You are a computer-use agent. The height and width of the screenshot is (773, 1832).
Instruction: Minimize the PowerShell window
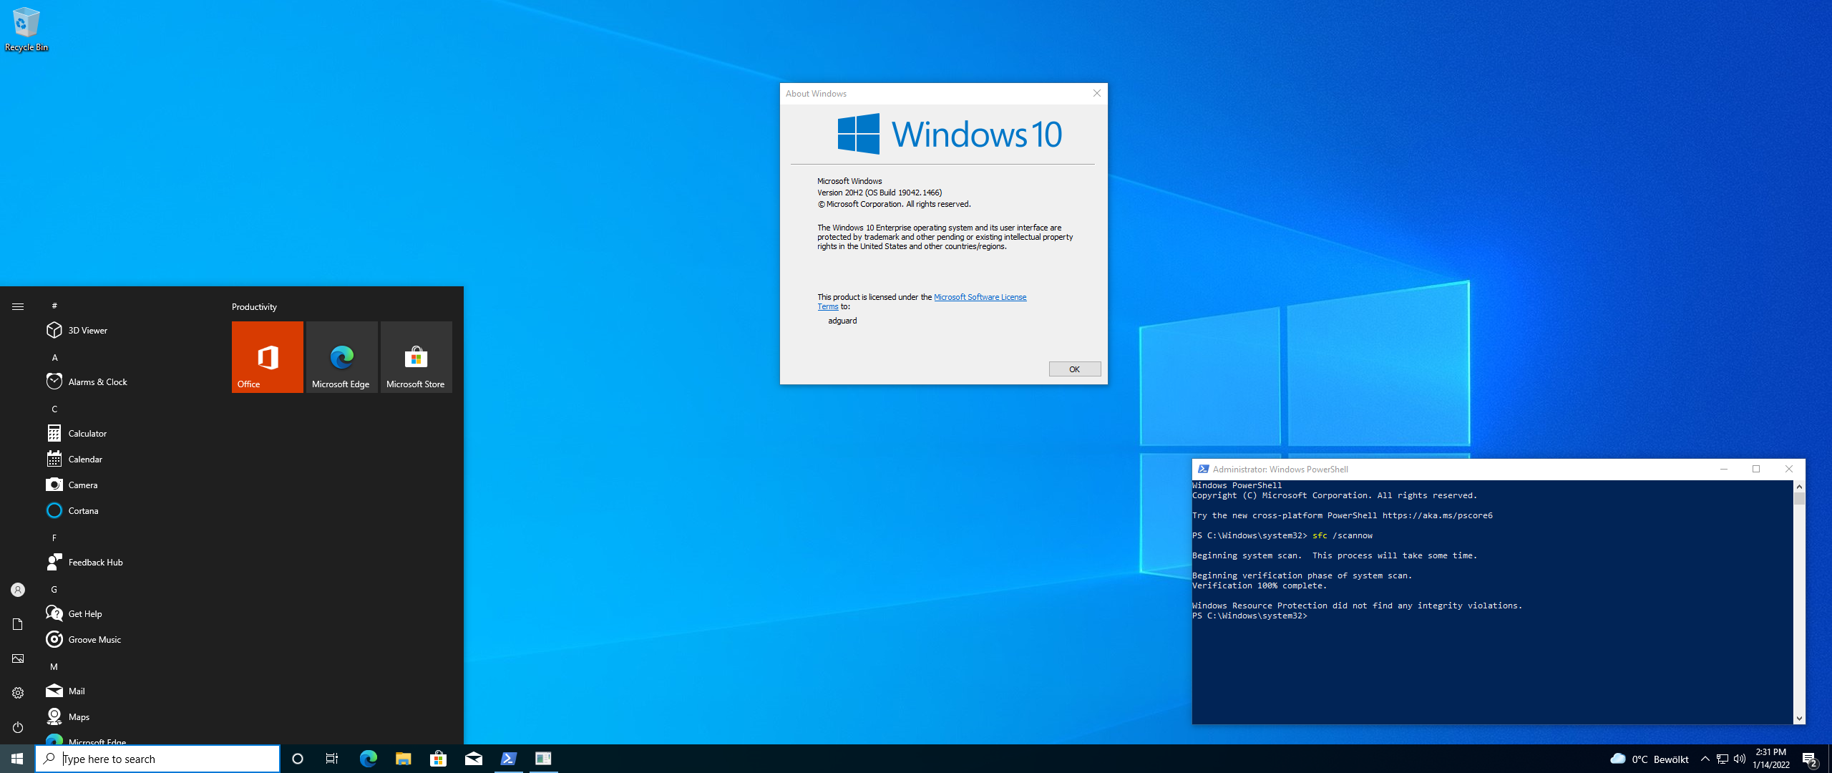[x=1723, y=470]
